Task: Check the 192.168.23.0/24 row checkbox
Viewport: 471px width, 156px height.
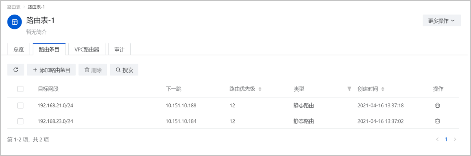Action: pyautogui.click(x=20, y=121)
